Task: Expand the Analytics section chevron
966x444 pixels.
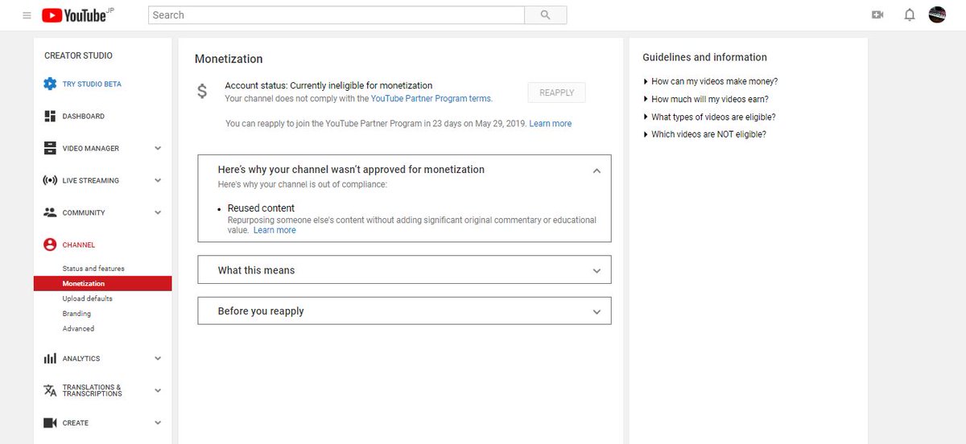Action: pyautogui.click(x=158, y=359)
